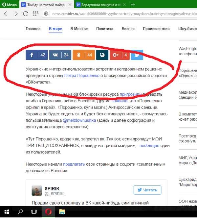Image resolution: width=197 pixels, height=218 pixels.
Task: Open the SPIRIK profile avatar
Action: (x=36, y=190)
